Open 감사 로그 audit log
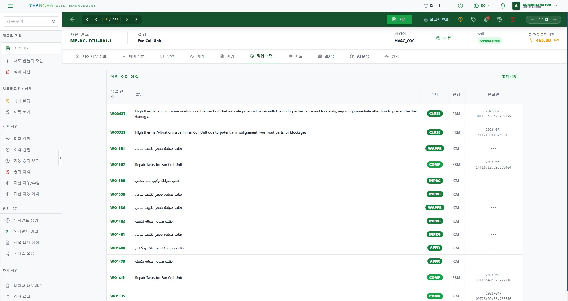Image resolution: width=568 pixels, height=301 pixels. (31, 297)
